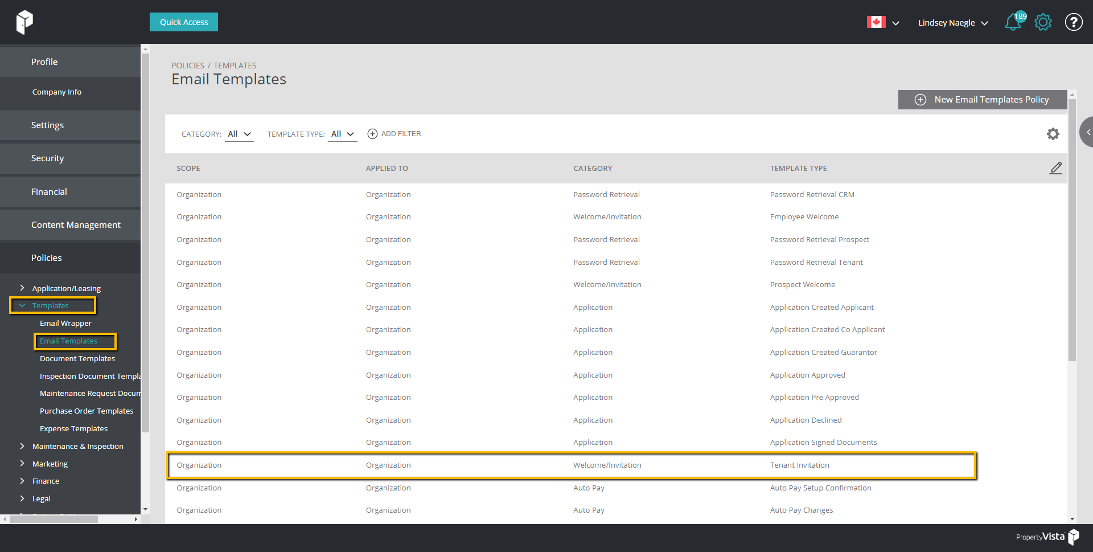Open the Application Signed Documents row
This screenshot has width=1093, height=552.
point(616,443)
